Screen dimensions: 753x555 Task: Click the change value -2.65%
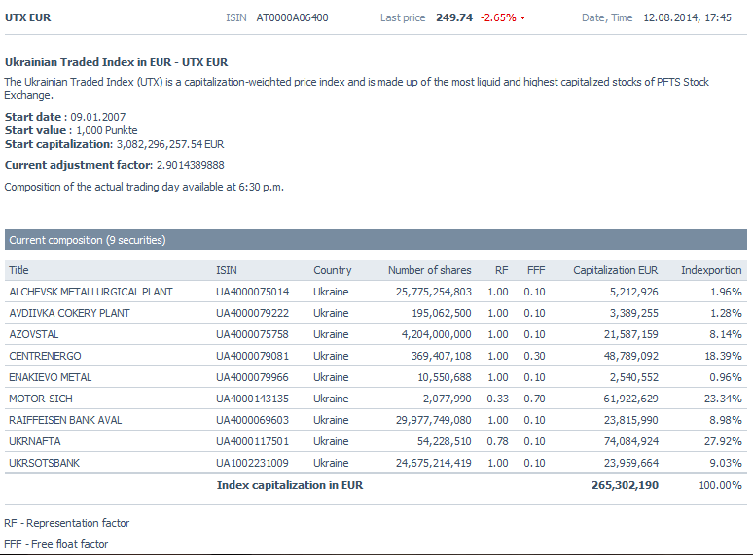pyautogui.click(x=498, y=17)
